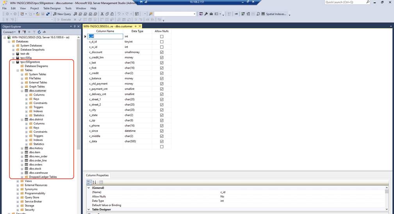Click the smallmoney data type cell
The image size is (394, 214).
pyautogui.click(x=137, y=52)
